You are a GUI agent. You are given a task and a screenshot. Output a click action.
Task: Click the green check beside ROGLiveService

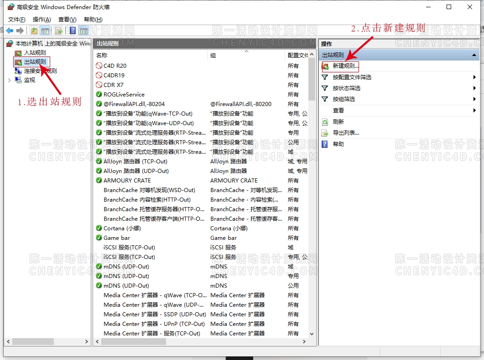(99, 94)
